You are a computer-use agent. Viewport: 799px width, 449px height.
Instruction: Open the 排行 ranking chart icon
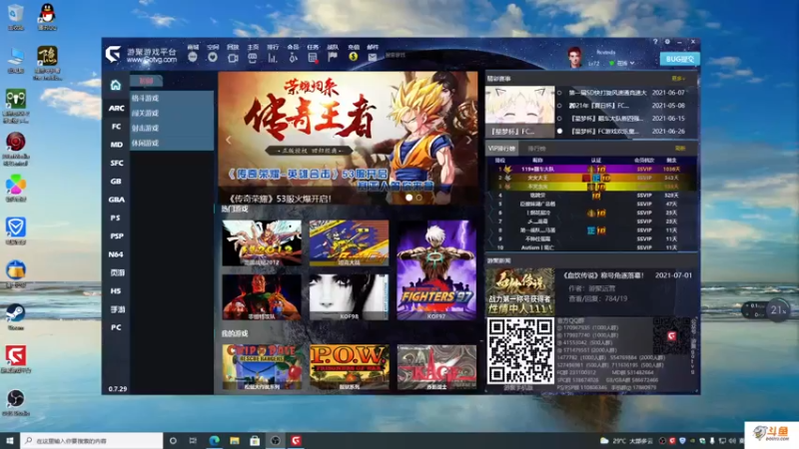tap(273, 58)
